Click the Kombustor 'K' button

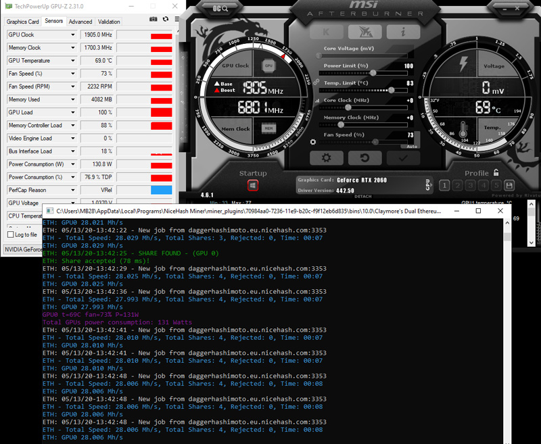pos(327,32)
